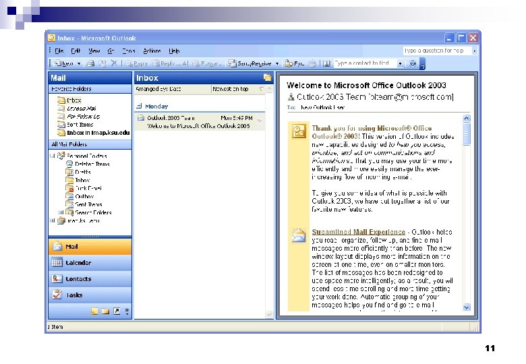
Task: Switch to the Calendar pane button
Action: [x=90, y=262]
